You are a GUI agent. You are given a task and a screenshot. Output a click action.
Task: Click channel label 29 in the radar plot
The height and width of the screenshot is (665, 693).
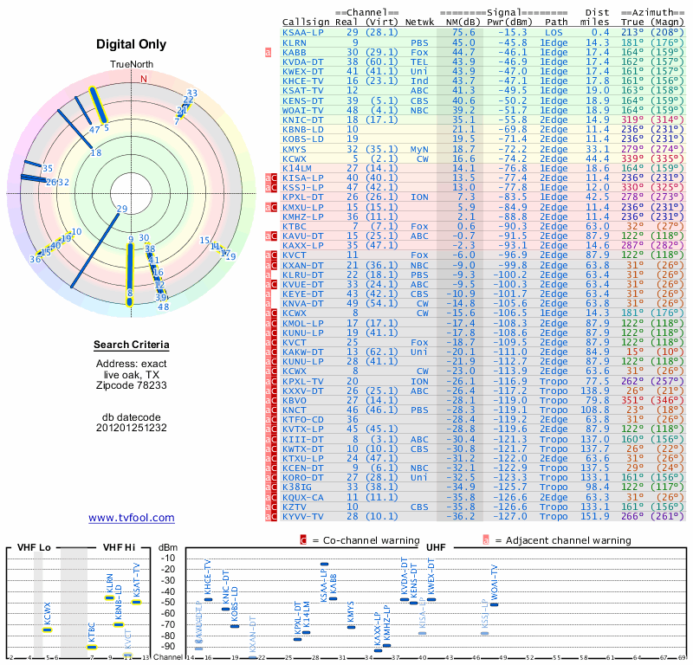(122, 209)
